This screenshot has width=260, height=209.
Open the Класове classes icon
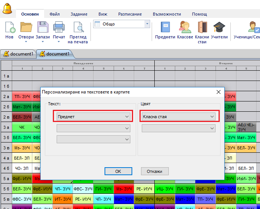[185, 27]
